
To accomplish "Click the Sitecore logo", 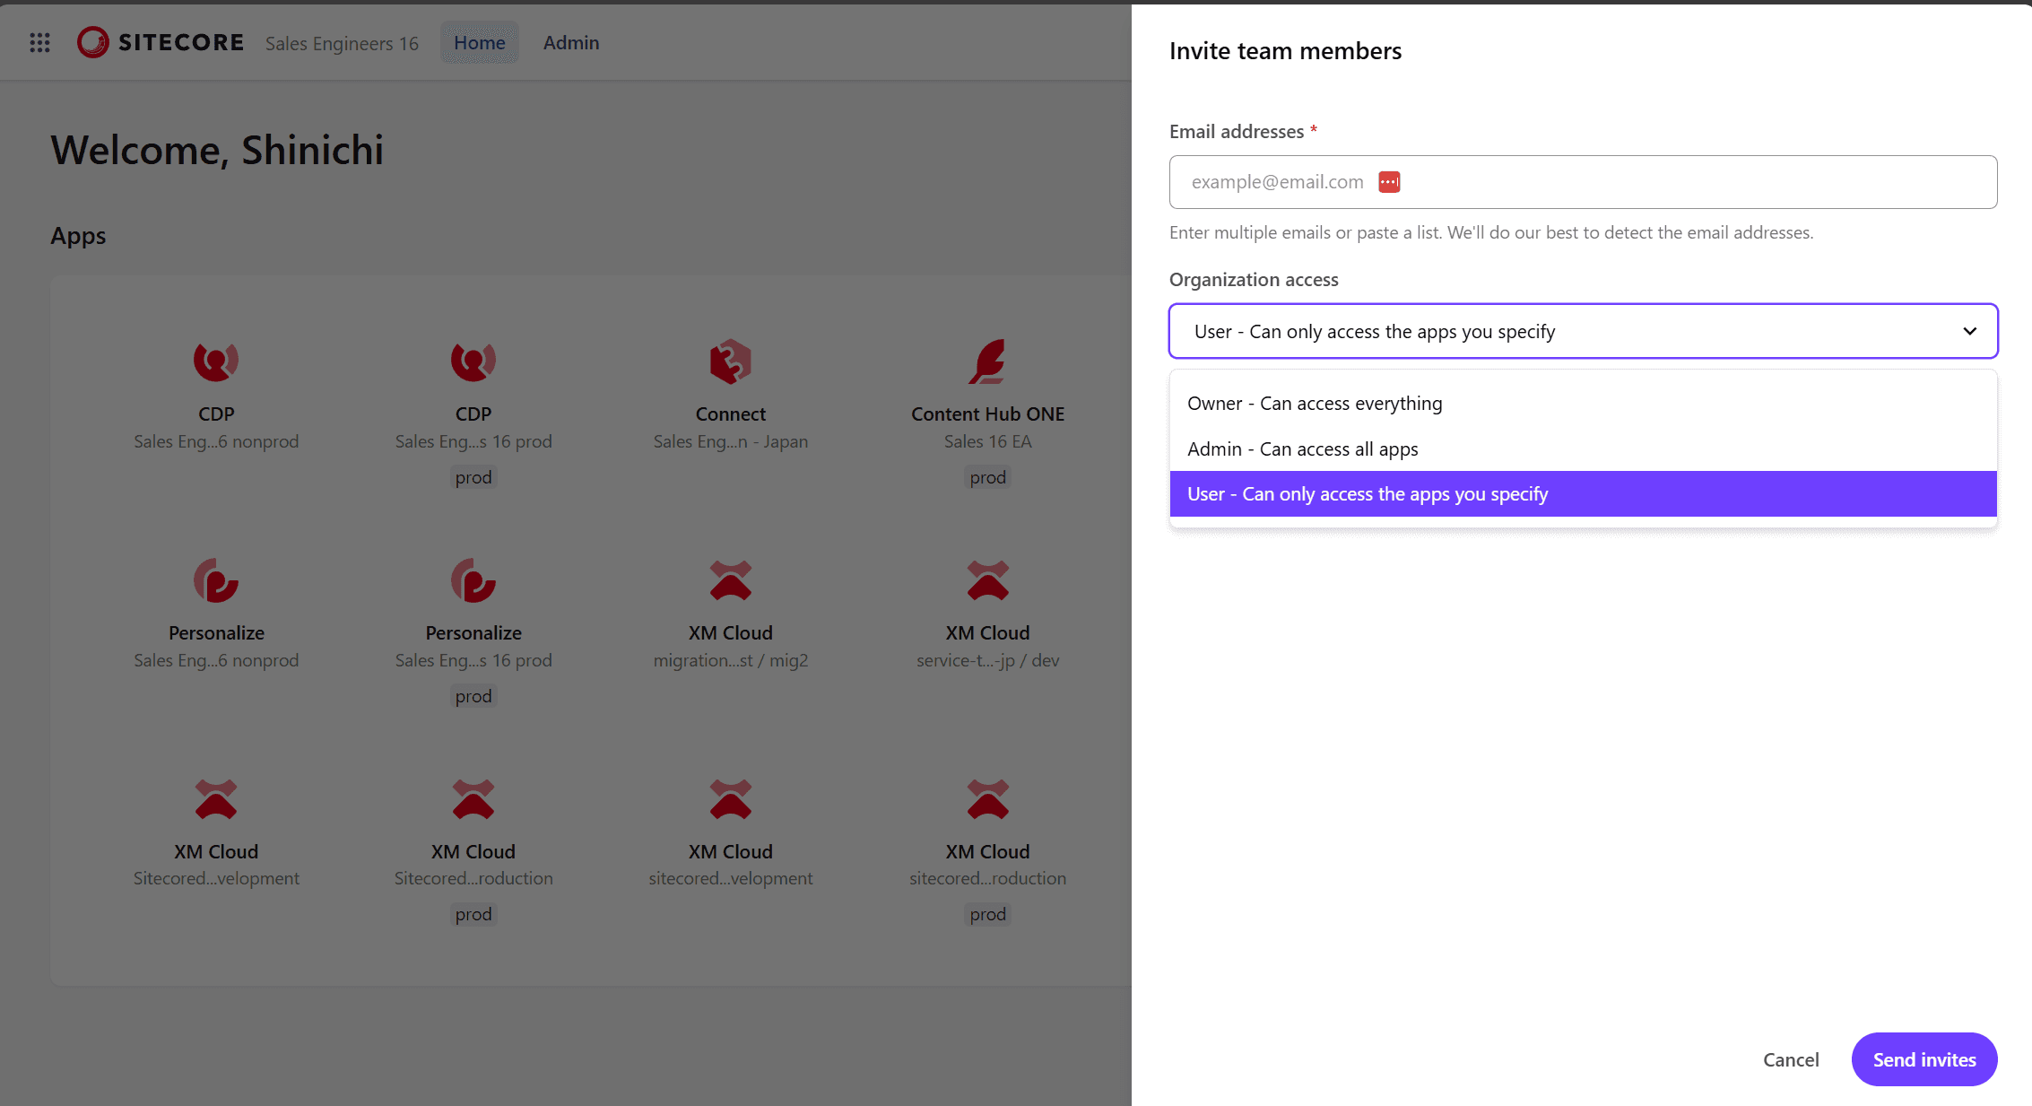I will 161,42.
